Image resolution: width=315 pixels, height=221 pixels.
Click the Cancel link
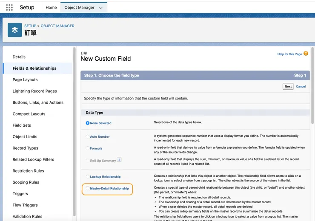[301, 86]
